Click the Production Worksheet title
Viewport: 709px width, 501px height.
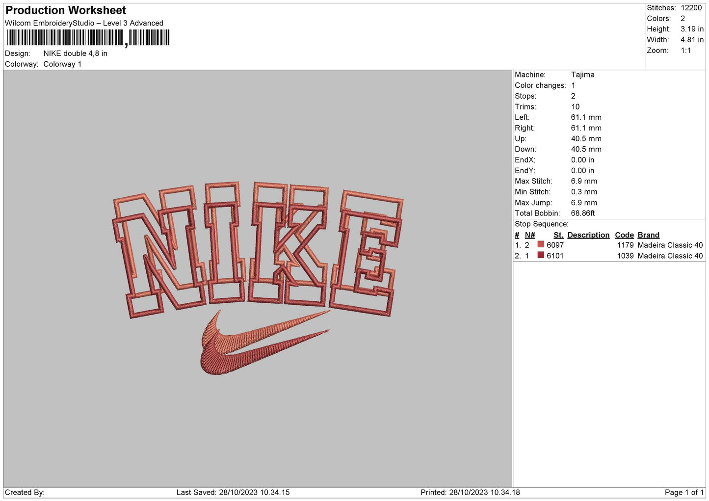point(66,10)
